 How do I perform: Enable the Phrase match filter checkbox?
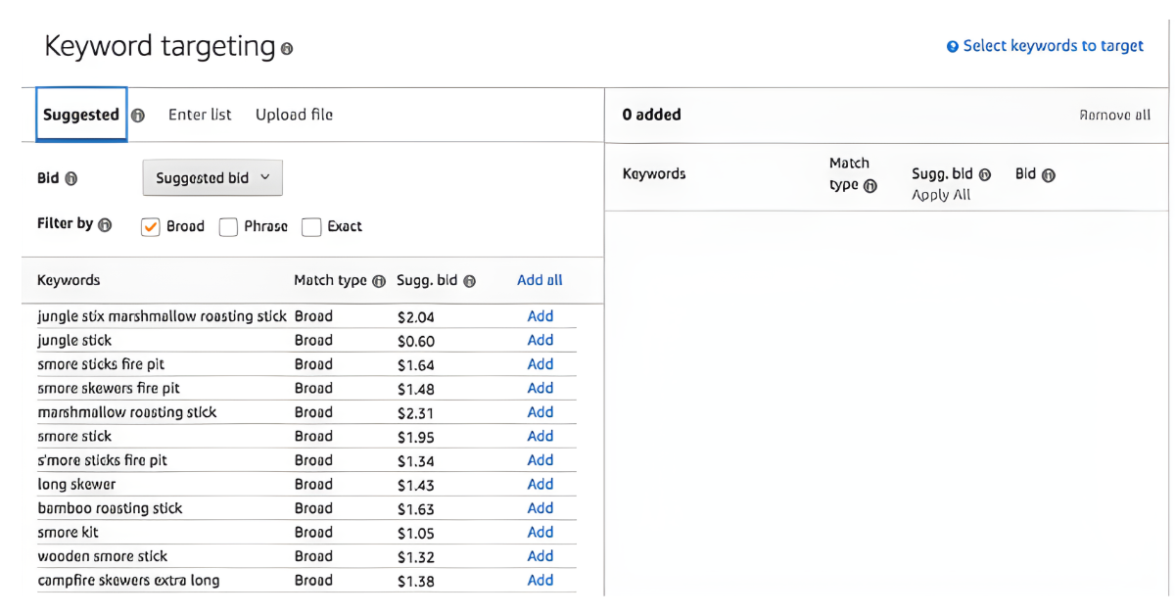point(228,227)
